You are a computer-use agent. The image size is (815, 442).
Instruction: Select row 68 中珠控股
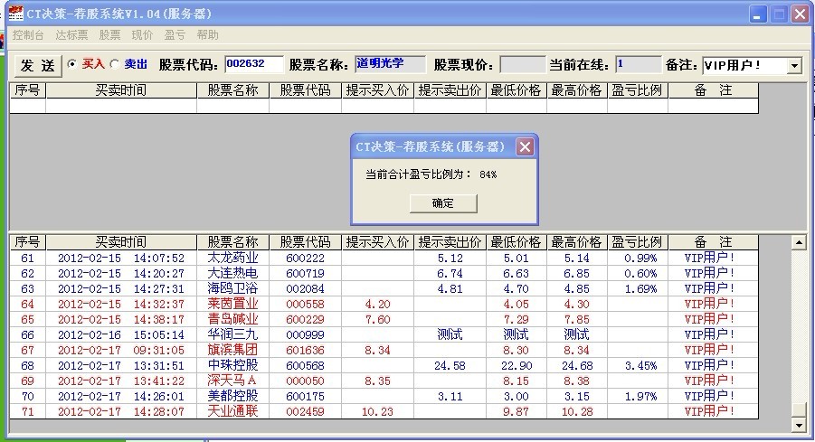(384, 366)
